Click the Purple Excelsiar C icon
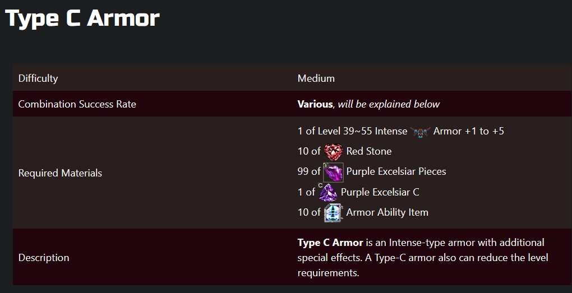 [x=327, y=192]
